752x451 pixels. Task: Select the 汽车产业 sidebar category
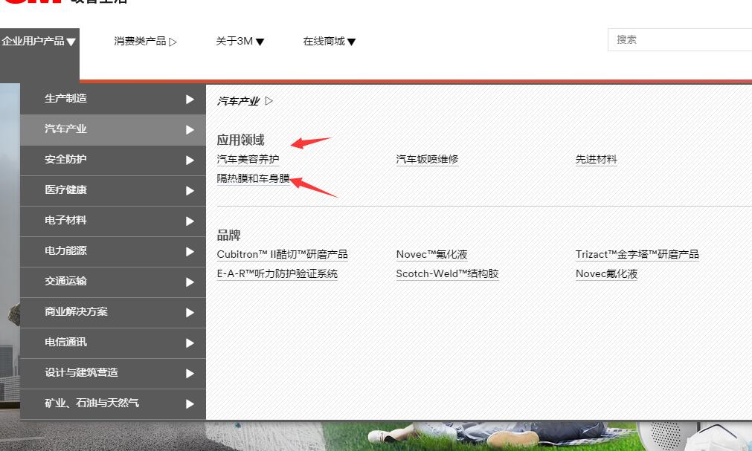coord(113,129)
